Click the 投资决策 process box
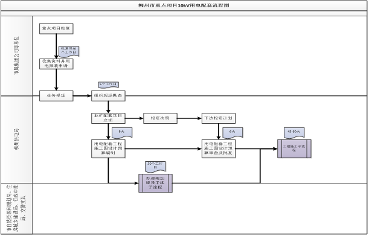The image size is (369, 236). tap(160, 118)
